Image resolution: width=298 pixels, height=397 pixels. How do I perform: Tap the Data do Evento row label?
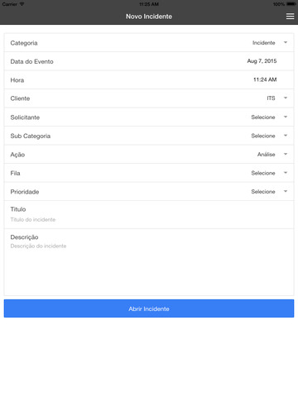pos(31,61)
